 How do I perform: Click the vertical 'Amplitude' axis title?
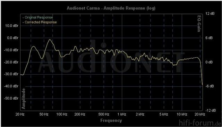click(24, 99)
